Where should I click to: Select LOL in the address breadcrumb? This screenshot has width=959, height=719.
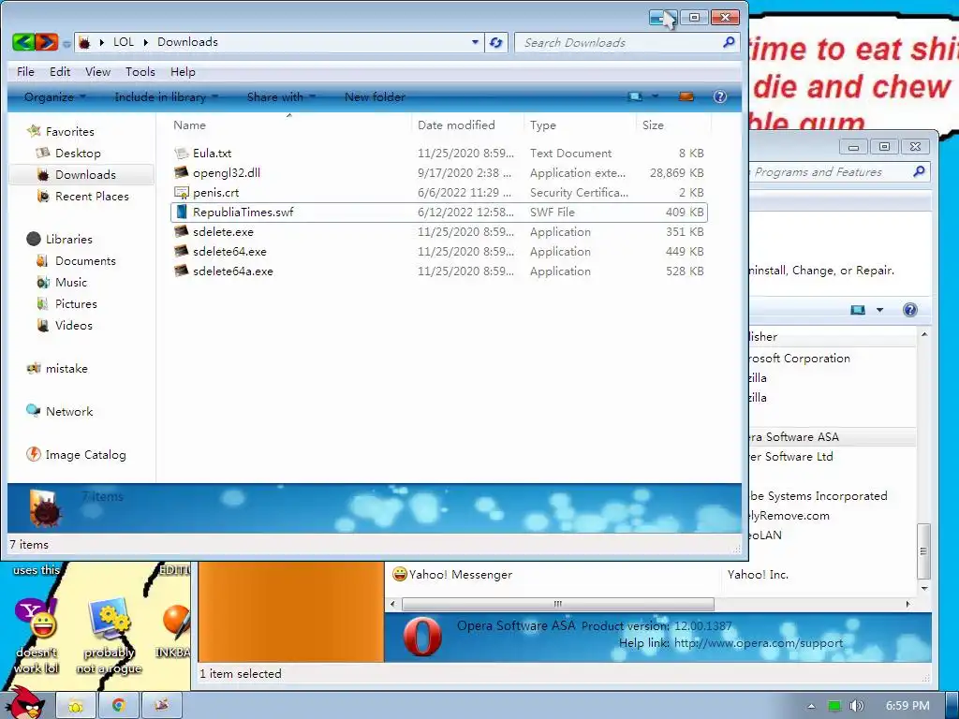pos(124,42)
